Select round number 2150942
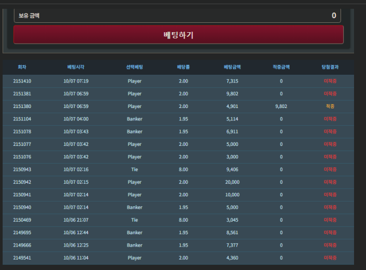 [22, 182]
